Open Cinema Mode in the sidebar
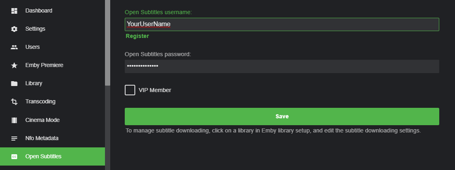Screen dimensions: 455x170 click(42, 120)
